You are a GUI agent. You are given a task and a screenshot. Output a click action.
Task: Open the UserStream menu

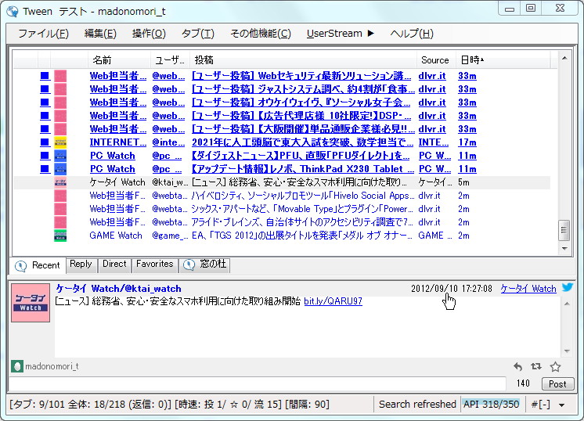tap(340, 34)
